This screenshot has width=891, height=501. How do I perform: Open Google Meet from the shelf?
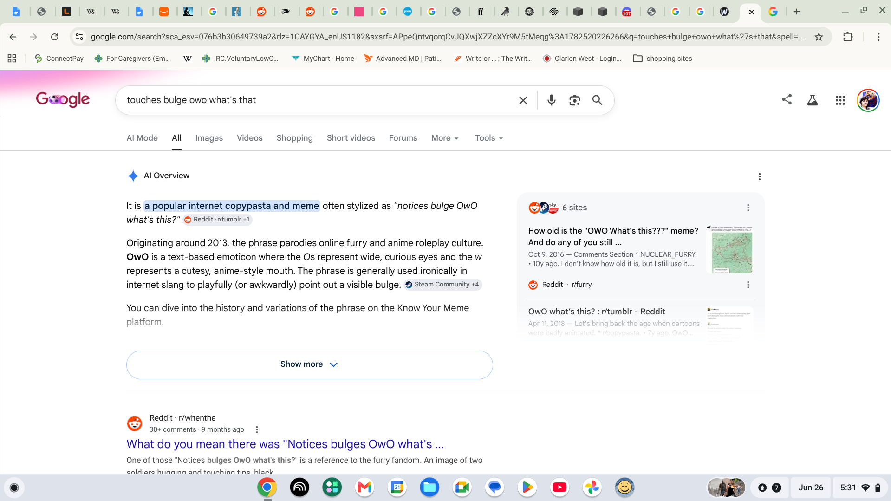462,488
